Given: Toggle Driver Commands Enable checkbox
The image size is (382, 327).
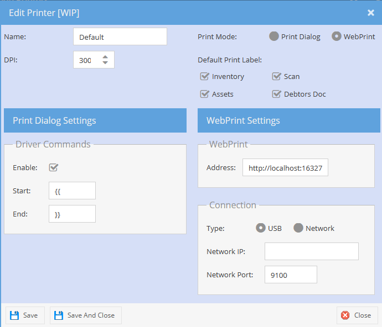Looking at the screenshot, I should [x=54, y=167].
